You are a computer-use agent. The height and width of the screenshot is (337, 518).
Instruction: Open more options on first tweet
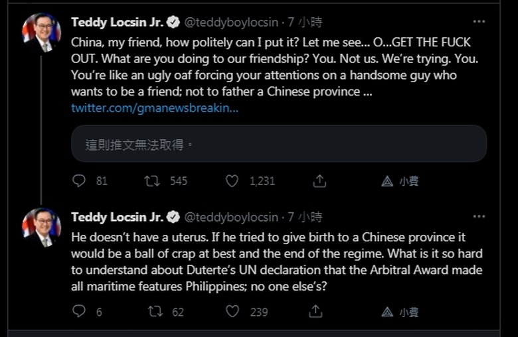479,22
